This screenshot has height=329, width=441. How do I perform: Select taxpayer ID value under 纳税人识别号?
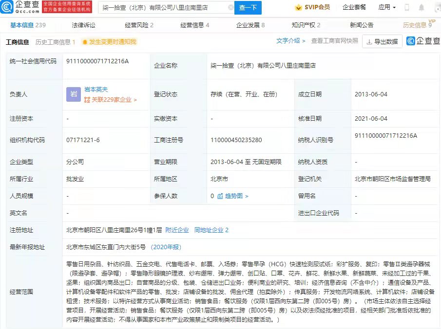[386, 136]
